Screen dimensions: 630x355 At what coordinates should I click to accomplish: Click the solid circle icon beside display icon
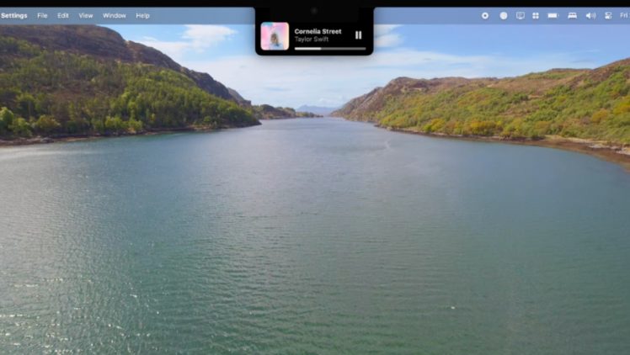[504, 15]
